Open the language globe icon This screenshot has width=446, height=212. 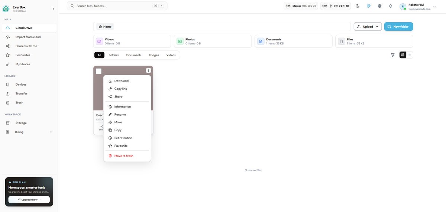[x=379, y=6]
